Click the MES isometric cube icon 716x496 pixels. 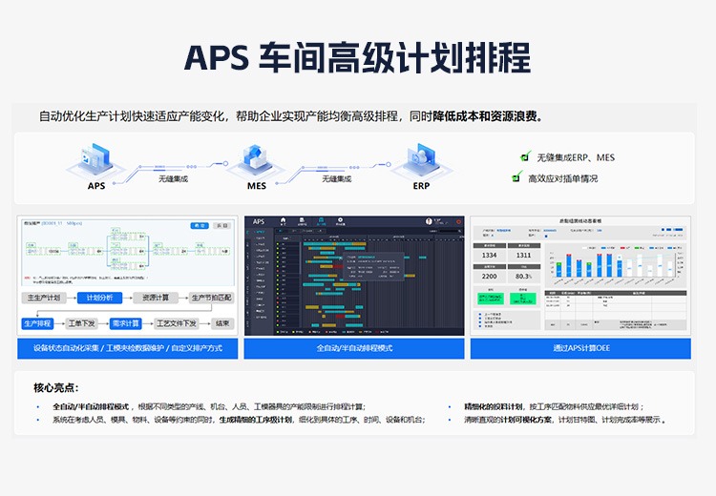click(256, 160)
